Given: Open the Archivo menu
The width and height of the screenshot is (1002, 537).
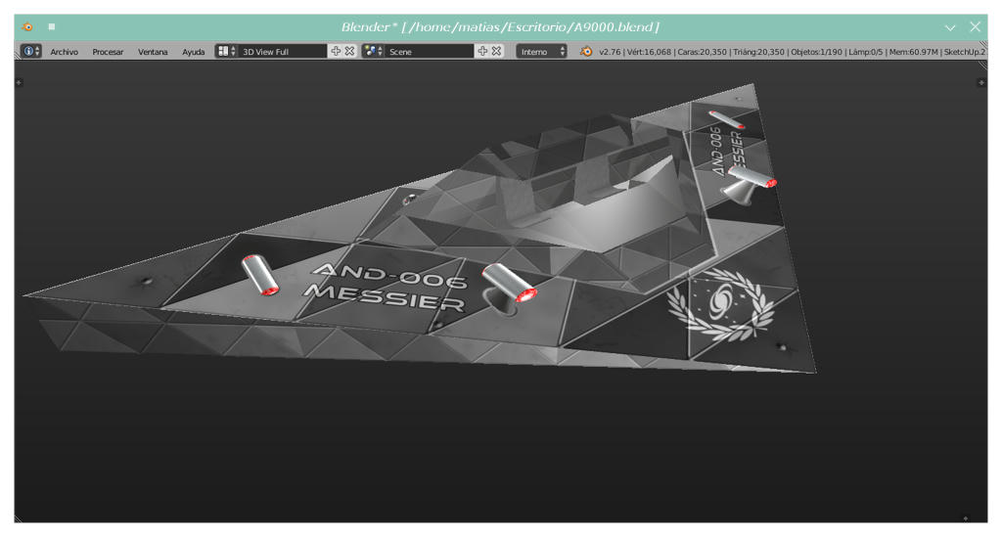Looking at the screenshot, I should pos(64,52).
